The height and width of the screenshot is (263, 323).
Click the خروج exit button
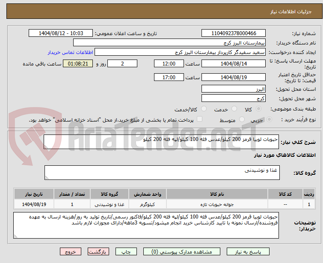[x=71, y=252]
